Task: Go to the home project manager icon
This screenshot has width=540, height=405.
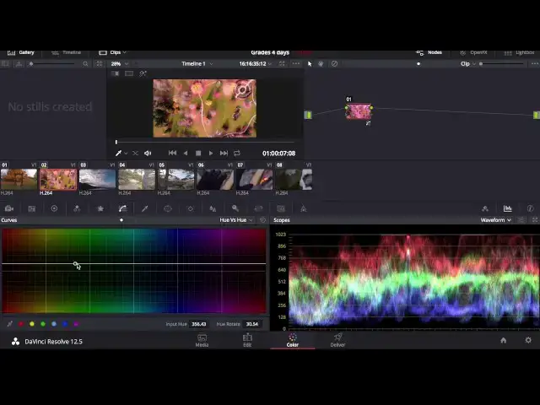Action: (503, 340)
